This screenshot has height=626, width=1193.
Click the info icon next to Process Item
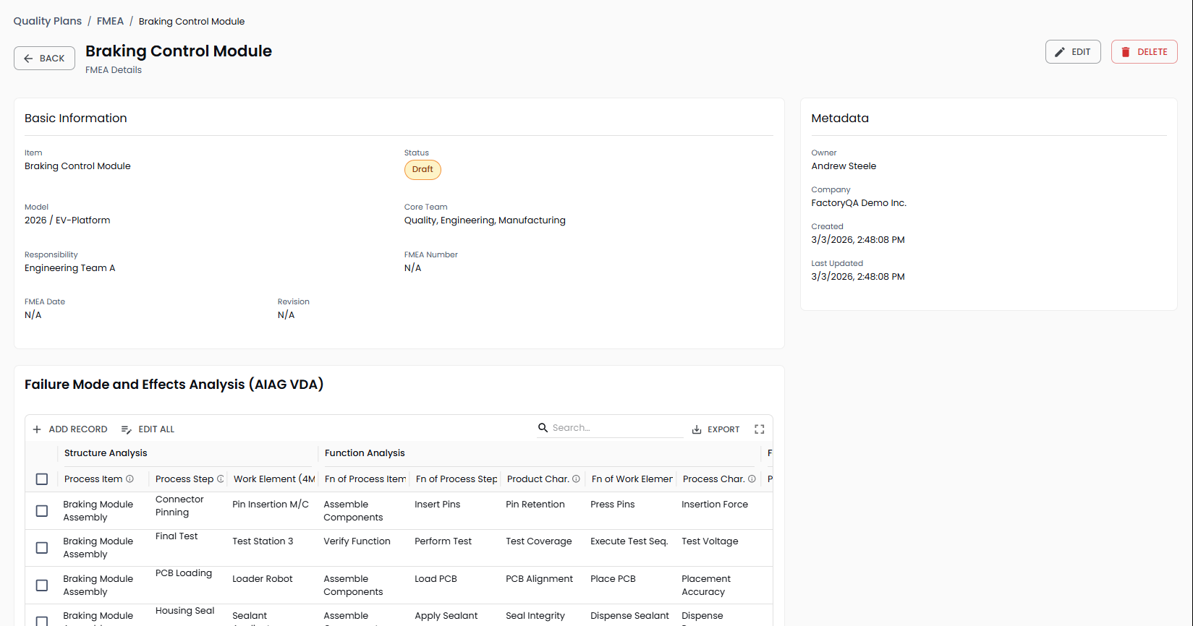130,479
